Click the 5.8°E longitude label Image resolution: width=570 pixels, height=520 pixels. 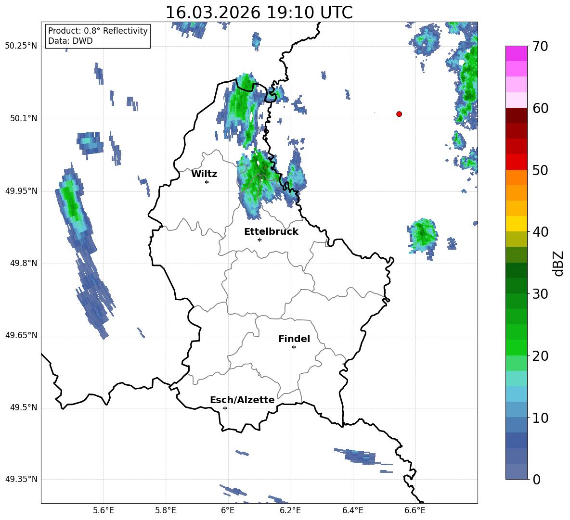(166, 510)
